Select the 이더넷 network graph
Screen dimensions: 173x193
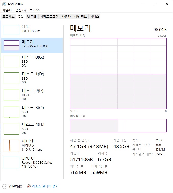coord(11,146)
